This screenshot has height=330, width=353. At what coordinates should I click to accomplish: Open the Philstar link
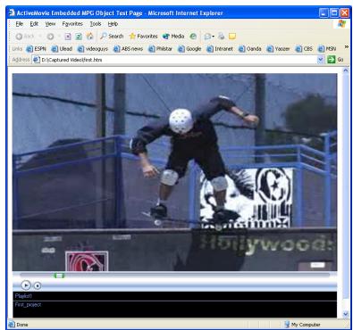point(160,49)
